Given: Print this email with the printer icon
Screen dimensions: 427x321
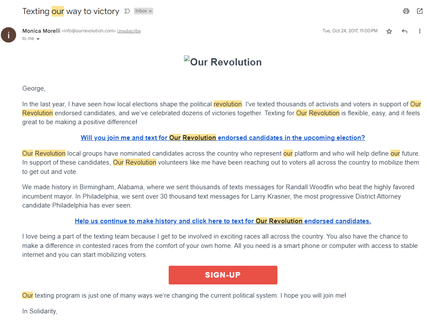Looking at the screenshot, I should tap(406, 11).
